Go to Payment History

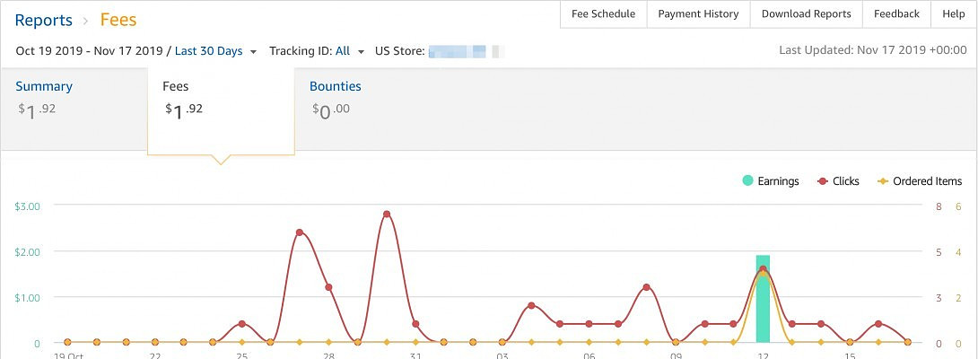pyautogui.click(x=698, y=14)
